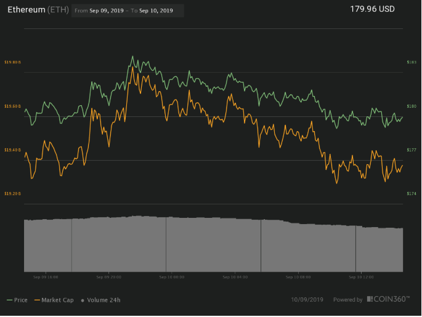Click the Sep 10 12:00 time axis label

361,277
